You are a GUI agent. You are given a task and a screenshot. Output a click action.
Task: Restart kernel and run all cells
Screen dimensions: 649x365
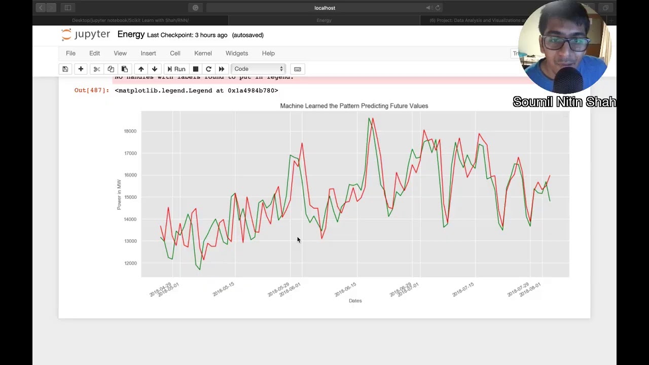(x=222, y=69)
